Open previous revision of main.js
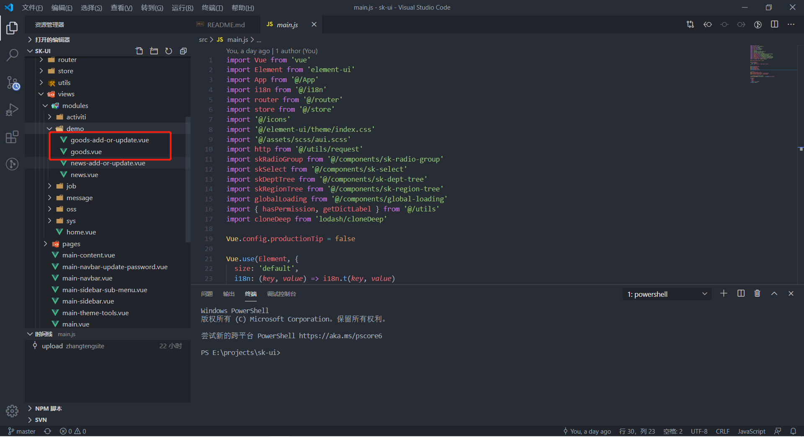Screen dimensions: 804x437 pos(708,25)
